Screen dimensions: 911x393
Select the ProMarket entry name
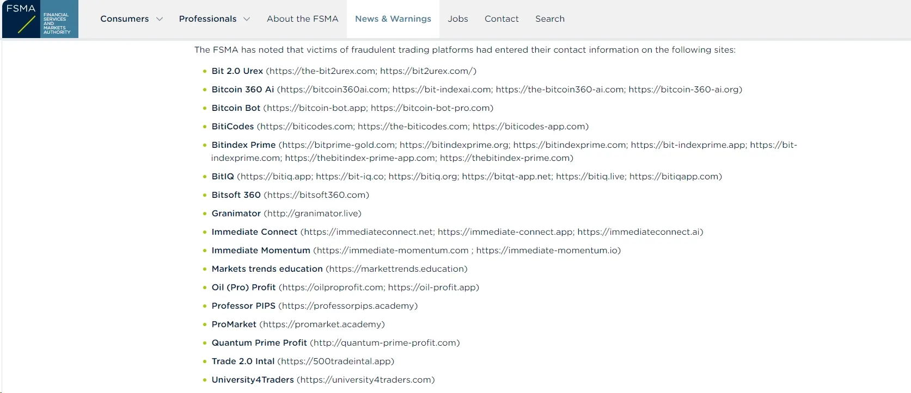(x=234, y=325)
